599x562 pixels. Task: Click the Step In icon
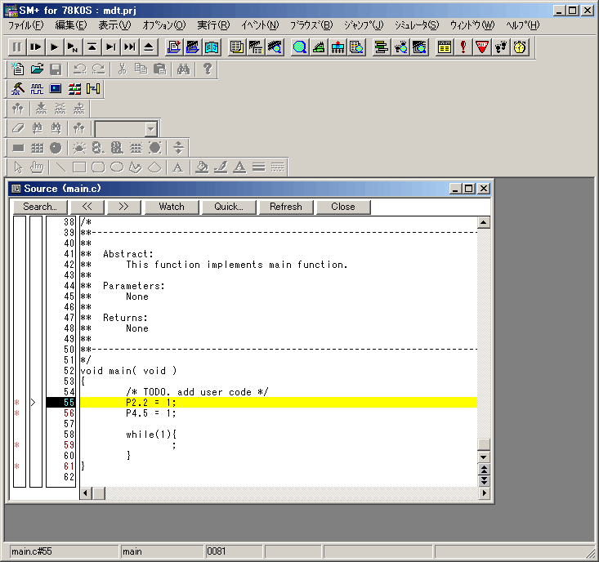click(111, 47)
